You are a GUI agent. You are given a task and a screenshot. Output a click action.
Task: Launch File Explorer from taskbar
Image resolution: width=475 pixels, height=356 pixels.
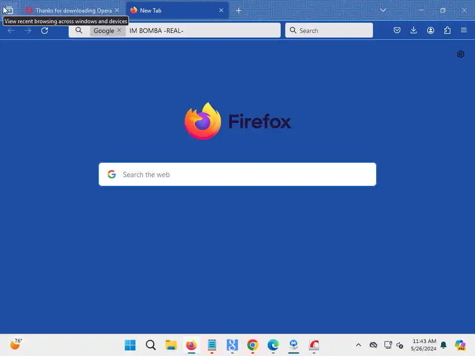tap(171, 345)
